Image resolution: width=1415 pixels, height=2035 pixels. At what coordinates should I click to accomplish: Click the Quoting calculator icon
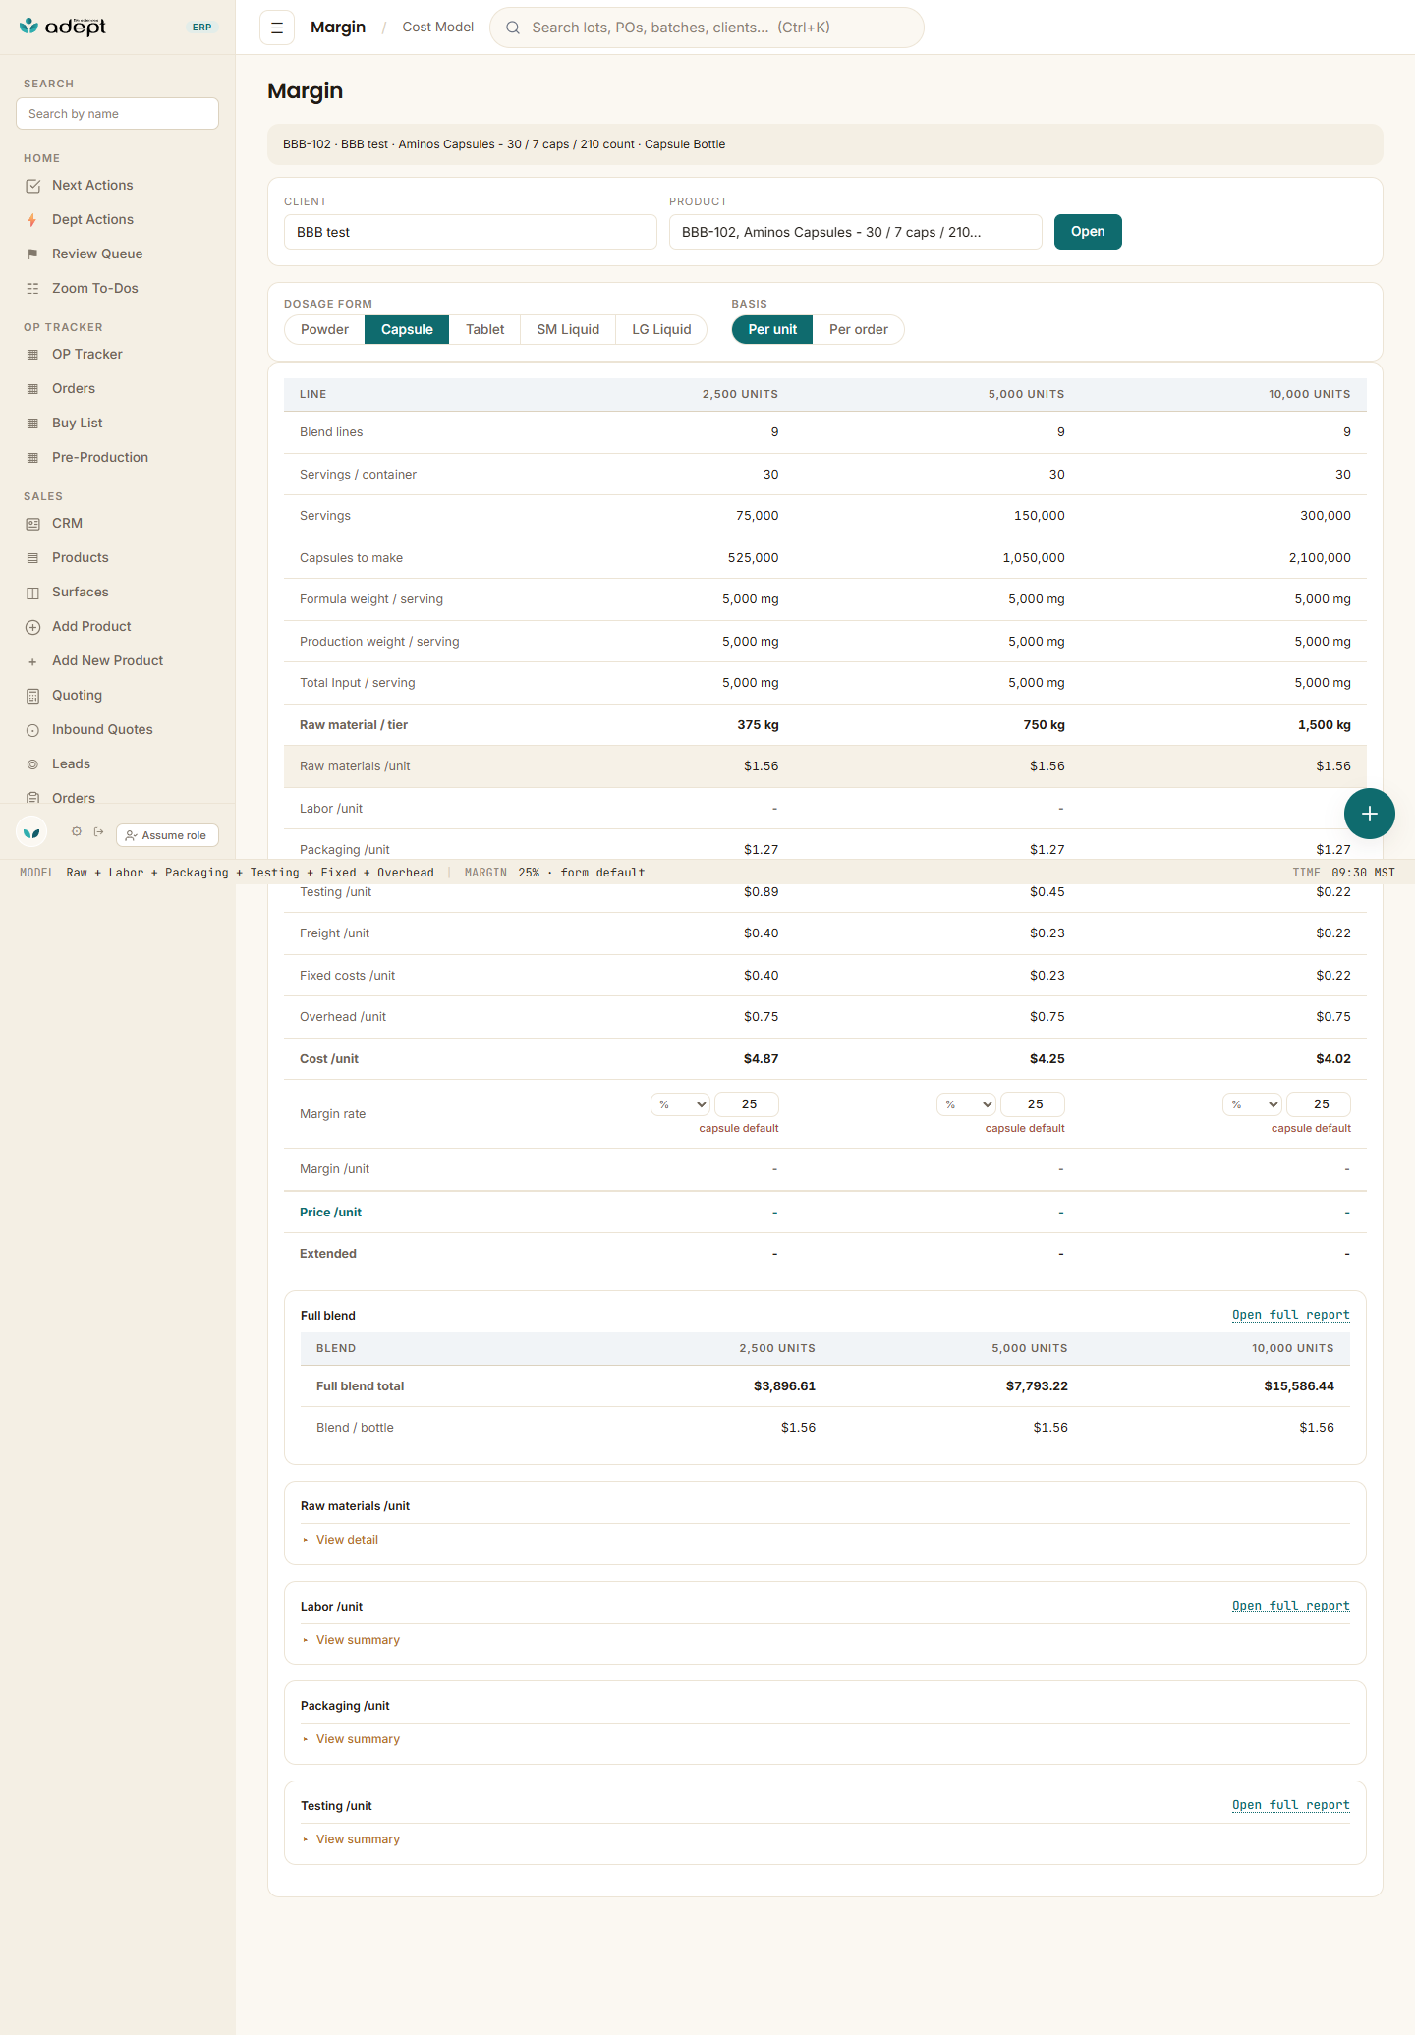point(32,696)
